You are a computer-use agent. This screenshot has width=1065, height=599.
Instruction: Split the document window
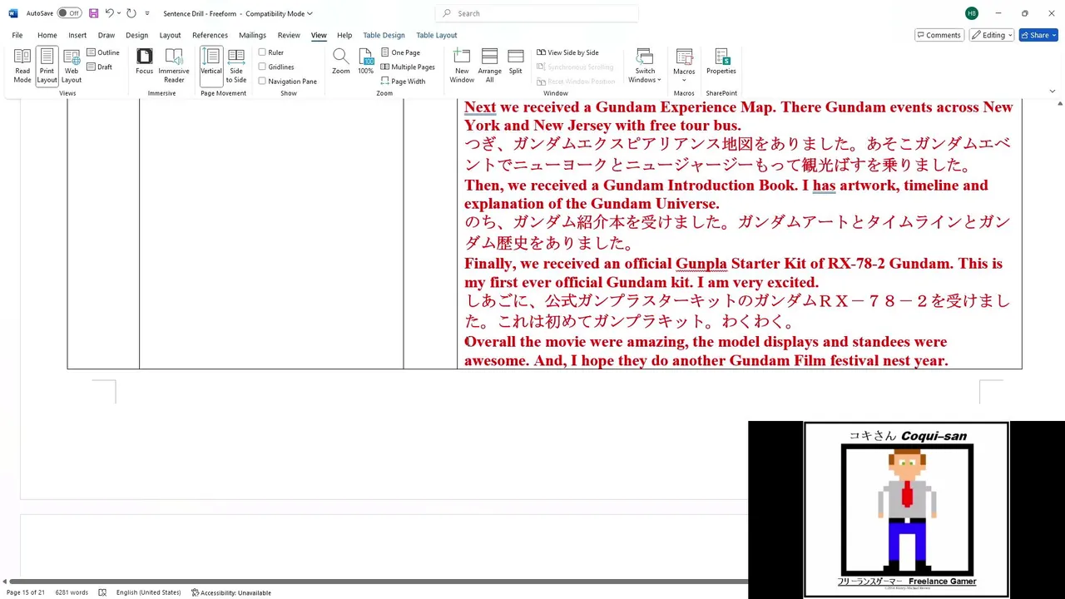click(x=516, y=62)
